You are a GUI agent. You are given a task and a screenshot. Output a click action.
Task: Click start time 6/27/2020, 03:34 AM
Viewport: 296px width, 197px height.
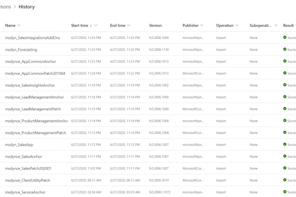click(x=86, y=192)
